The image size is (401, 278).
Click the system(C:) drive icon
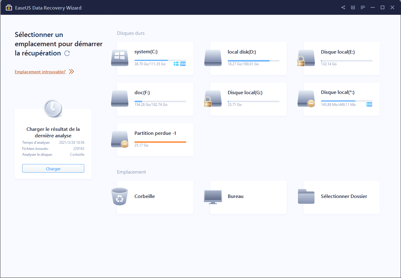tap(120, 58)
